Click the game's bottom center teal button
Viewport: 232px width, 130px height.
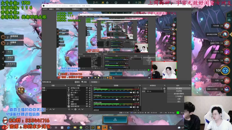(x=115, y=120)
